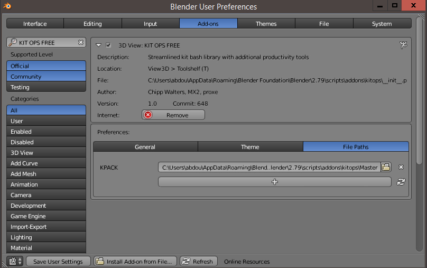Select the Add Mesh category
Screen dimensions: 427x268
(46, 174)
